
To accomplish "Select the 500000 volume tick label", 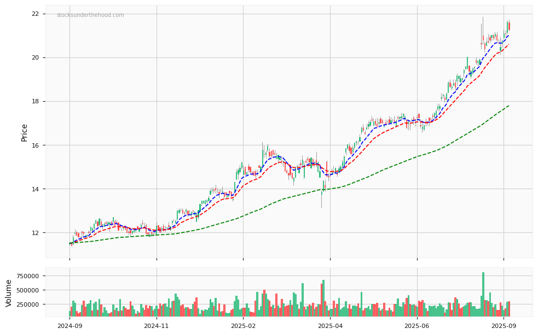I will (28, 290).
